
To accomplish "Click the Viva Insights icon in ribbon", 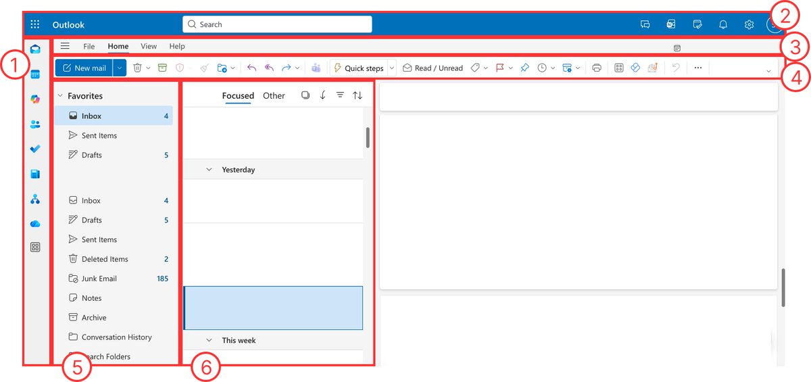I will pyautogui.click(x=635, y=68).
